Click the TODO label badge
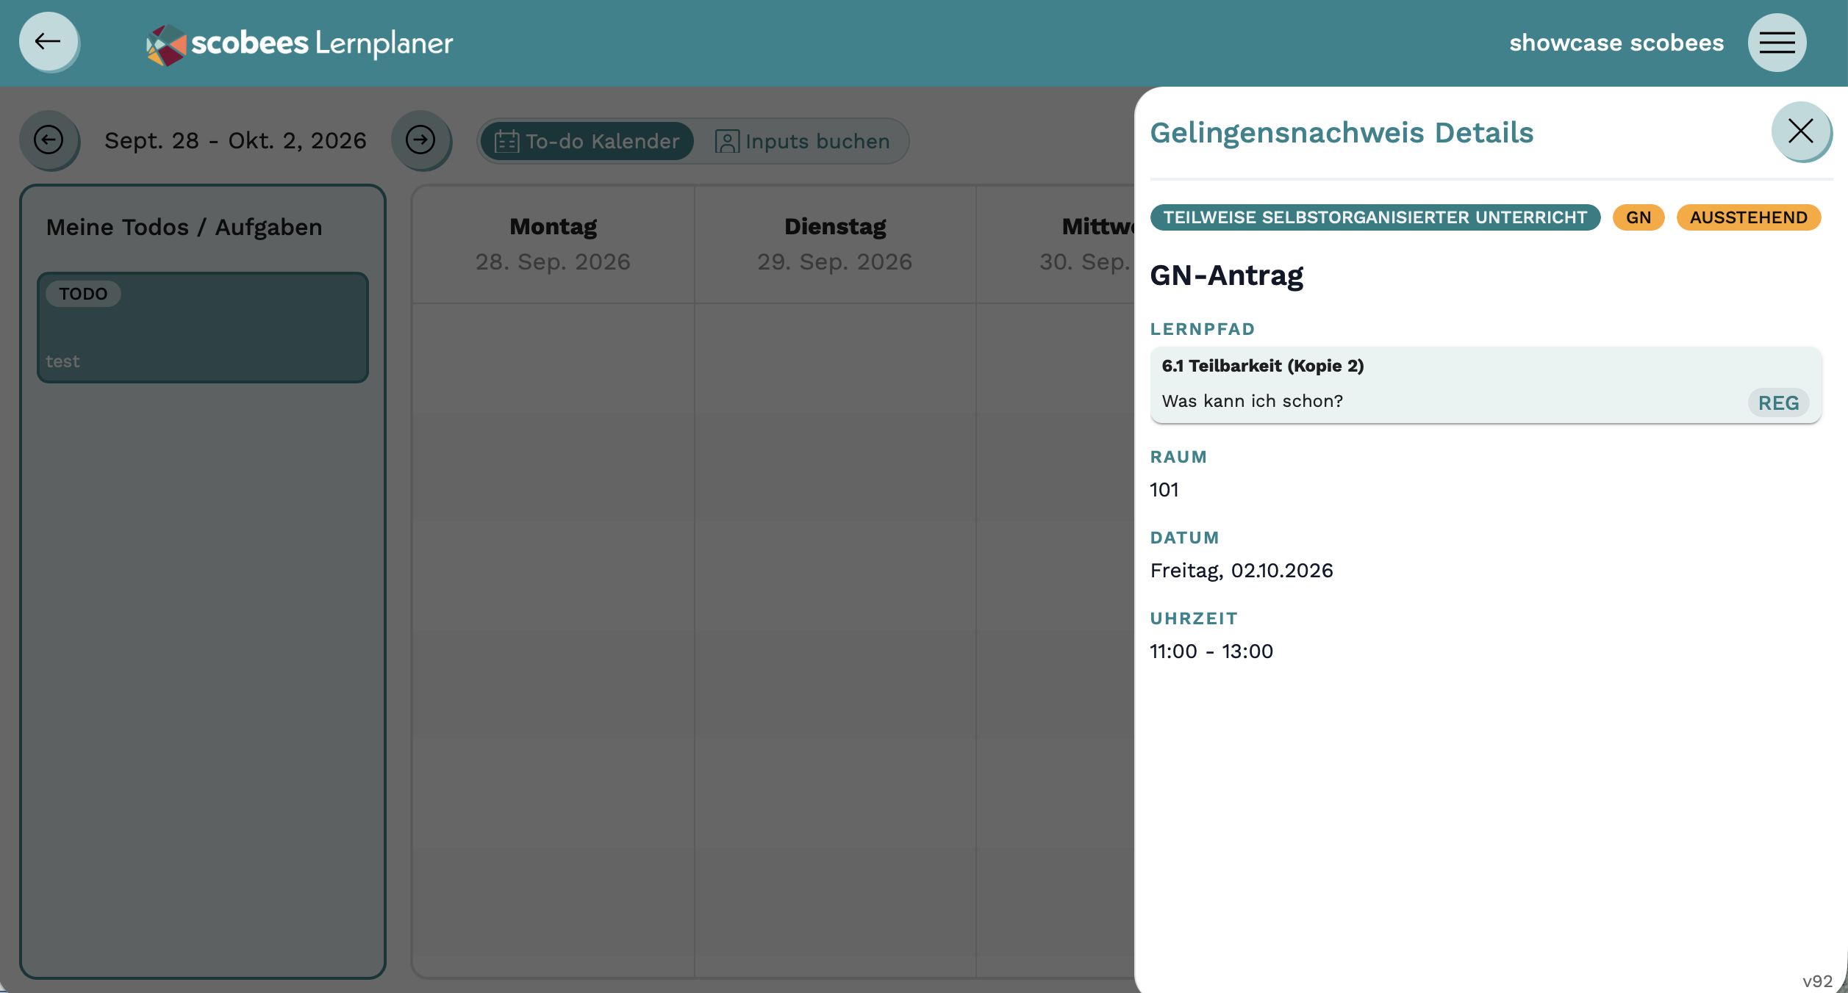 click(x=83, y=294)
